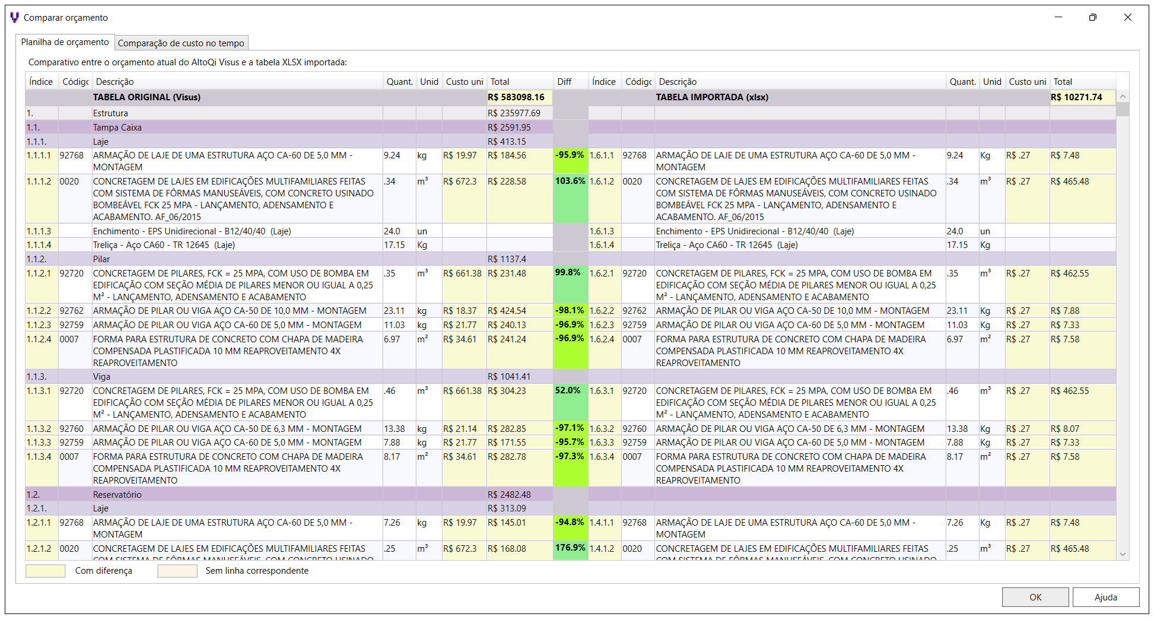This screenshot has height=620, width=1154.
Task: Click the imported table total R$ 10271.74
Action: tap(1076, 97)
